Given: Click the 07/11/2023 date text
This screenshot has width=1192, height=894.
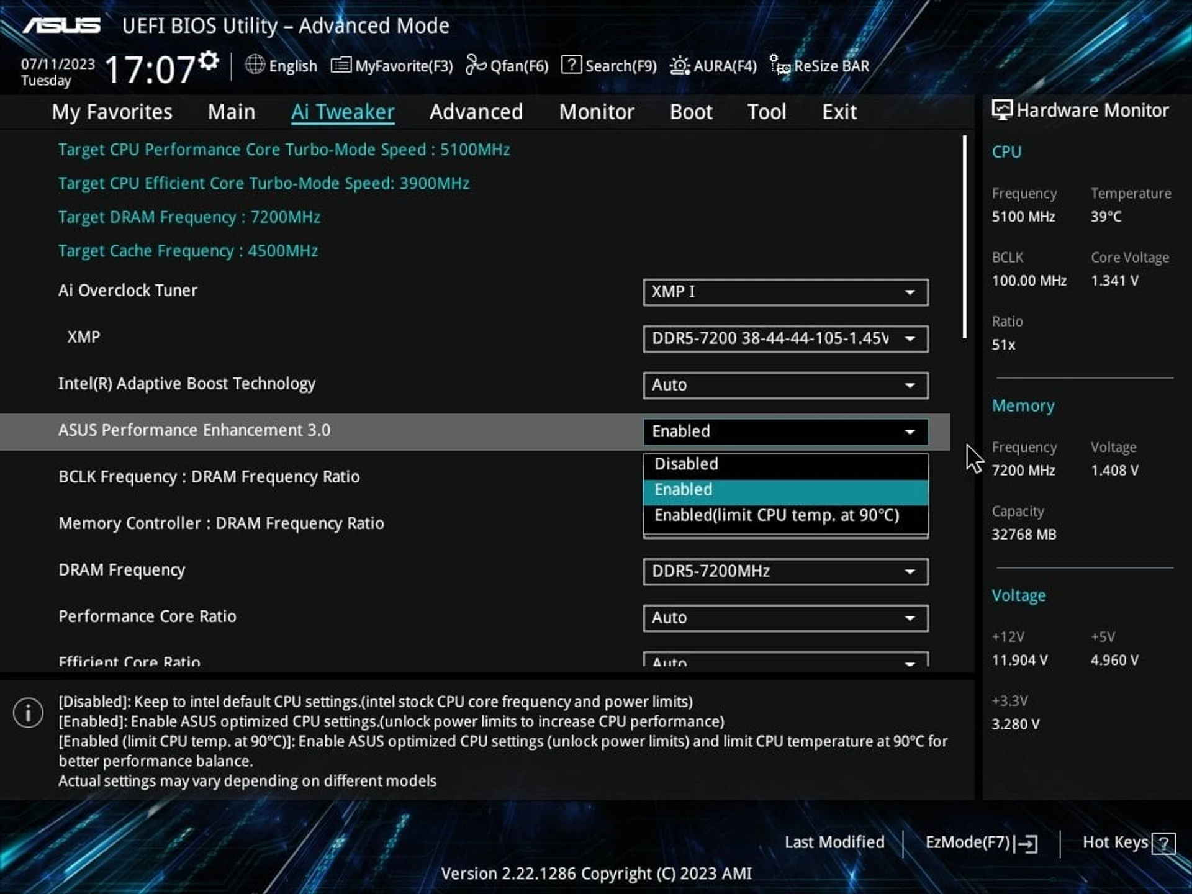Looking at the screenshot, I should (x=58, y=64).
